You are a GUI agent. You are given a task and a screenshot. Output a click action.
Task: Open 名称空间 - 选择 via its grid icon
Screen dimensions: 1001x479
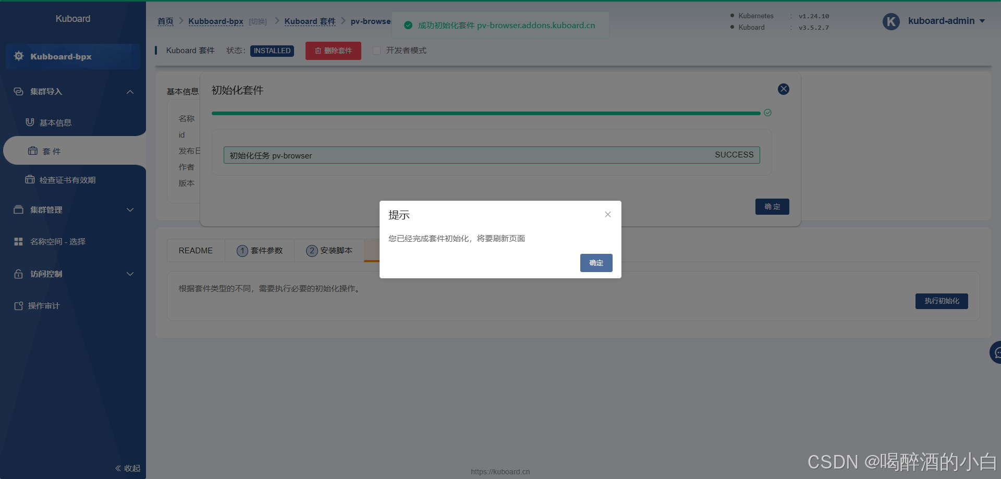coord(18,241)
